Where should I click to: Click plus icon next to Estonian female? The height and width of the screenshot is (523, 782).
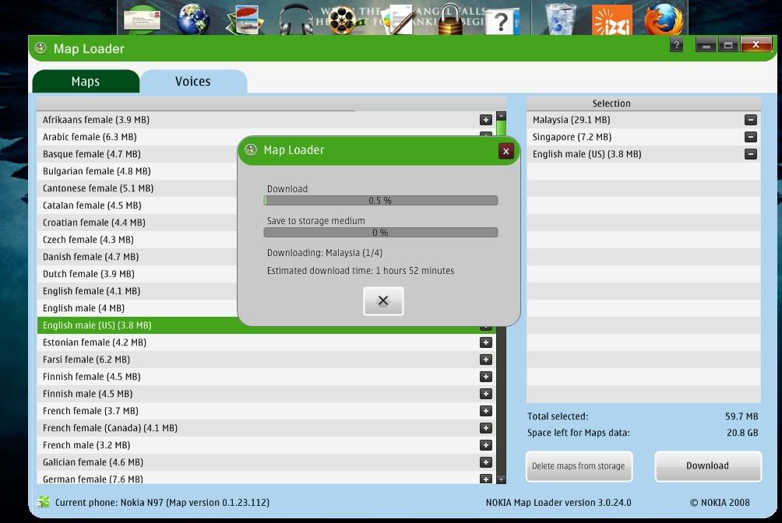pos(486,342)
